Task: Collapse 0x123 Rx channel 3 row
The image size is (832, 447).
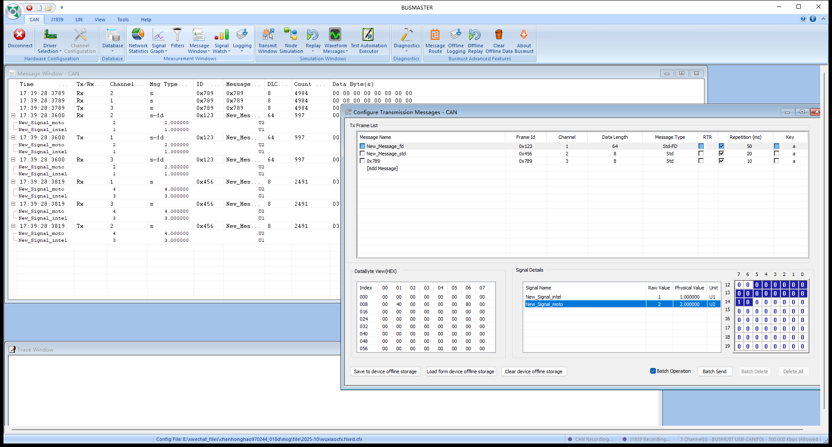Action: pos(13,160)
